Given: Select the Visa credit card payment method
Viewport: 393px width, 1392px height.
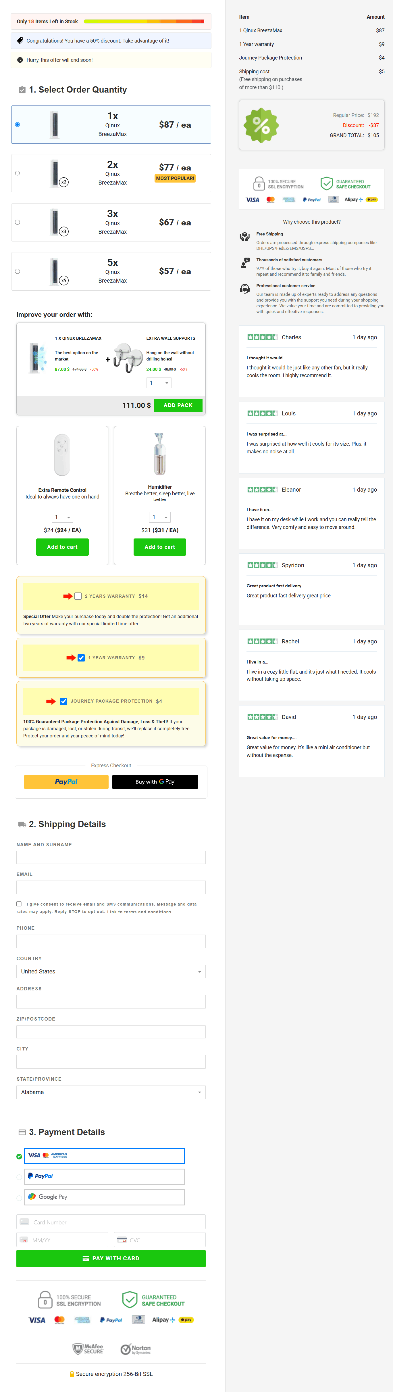Looking at the screenshot, I should tap(104, 1155).
